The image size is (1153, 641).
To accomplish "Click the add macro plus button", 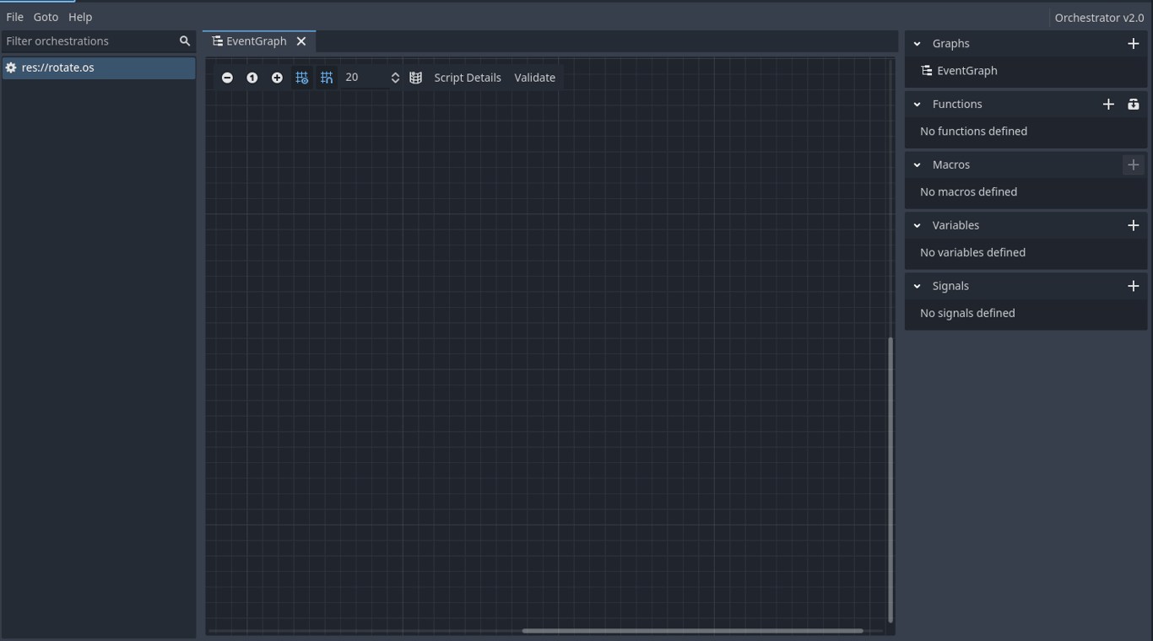I will click(x=1134, y=165).
